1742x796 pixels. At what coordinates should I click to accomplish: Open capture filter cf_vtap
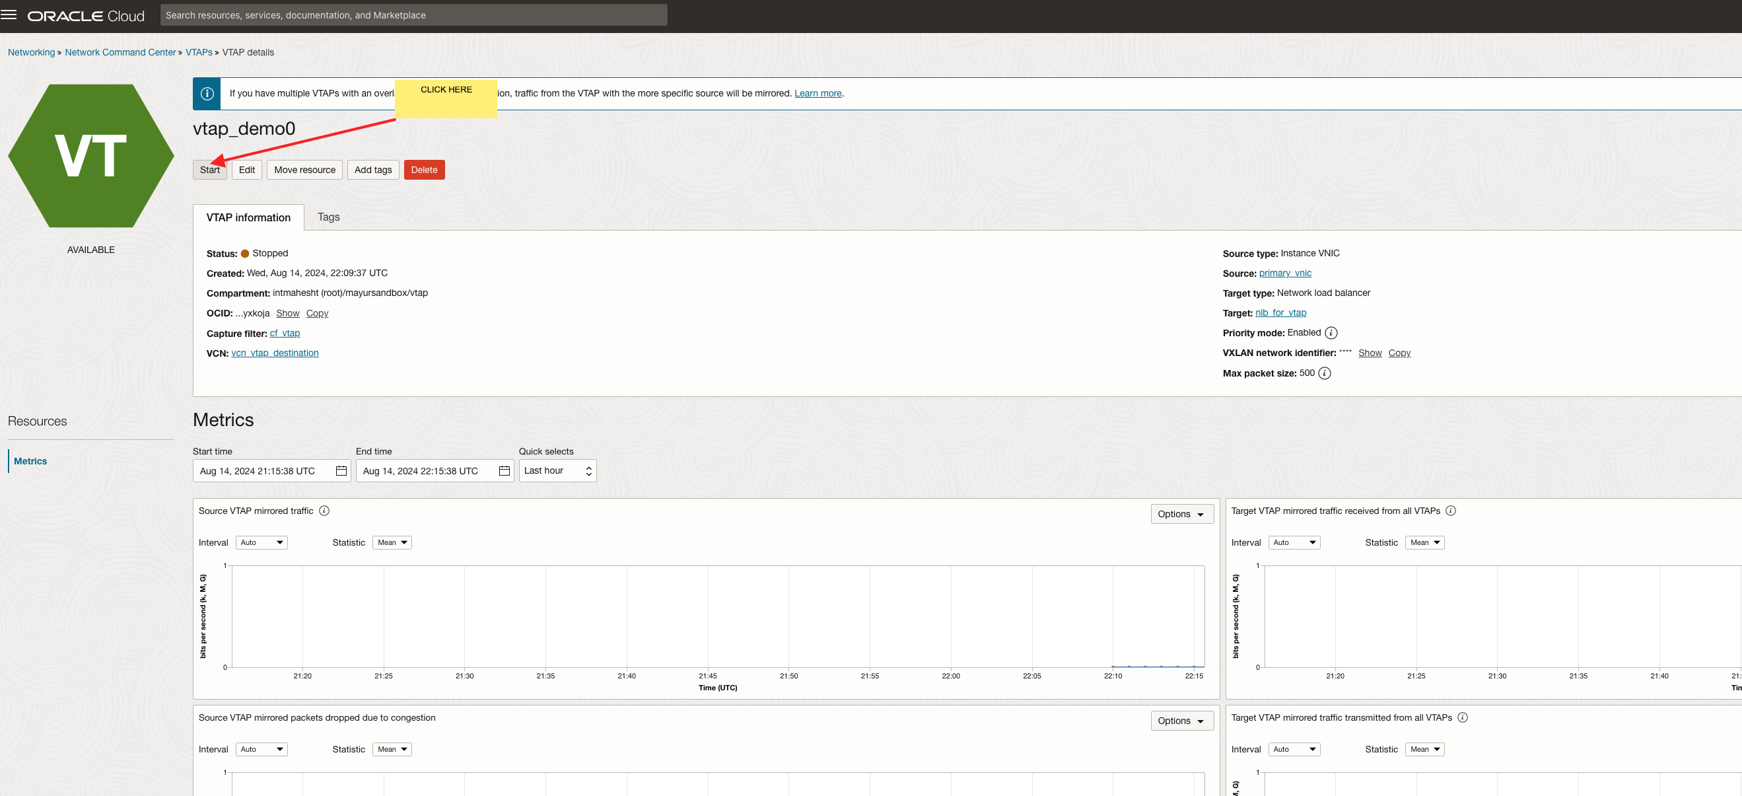(x=285, y=333)
